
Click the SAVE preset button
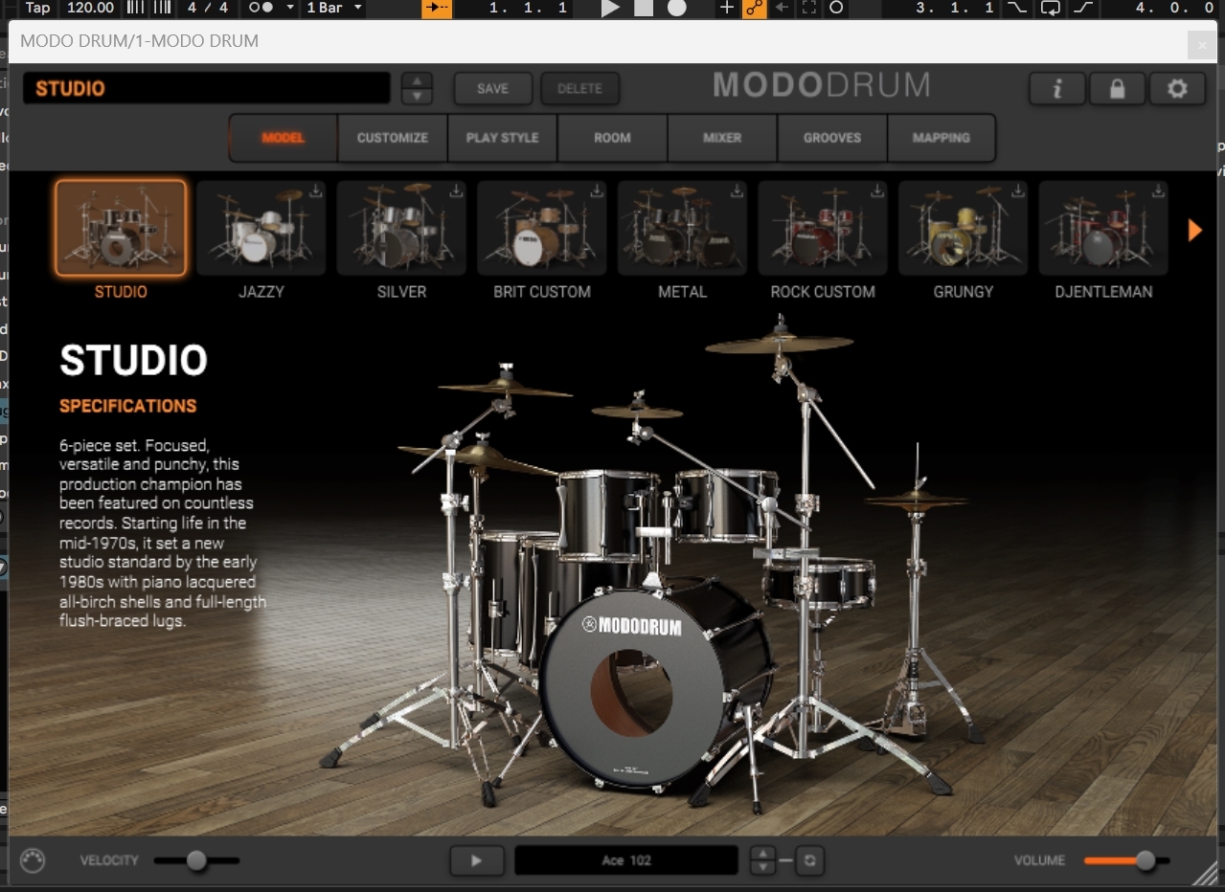click(493, 89)
